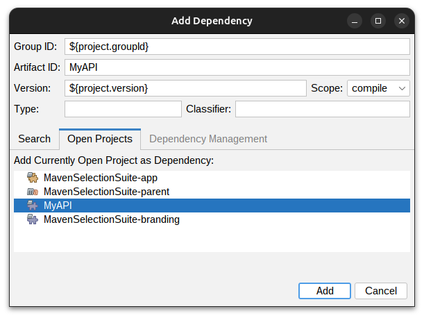424x318 pixels.
Task: Click the MavenSelectionSuite-branding project icon
Action: coord(32,219)
